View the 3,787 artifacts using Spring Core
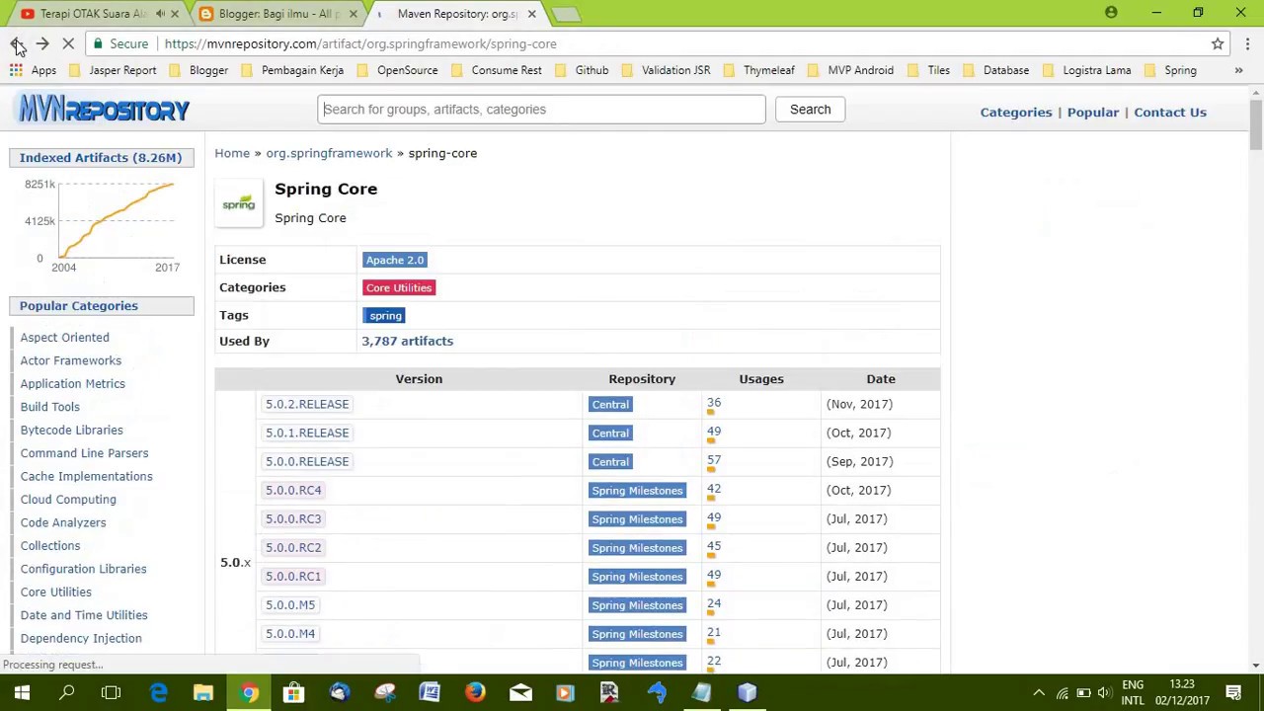Screen dimensions: 1264x711 tap(407, 341)
